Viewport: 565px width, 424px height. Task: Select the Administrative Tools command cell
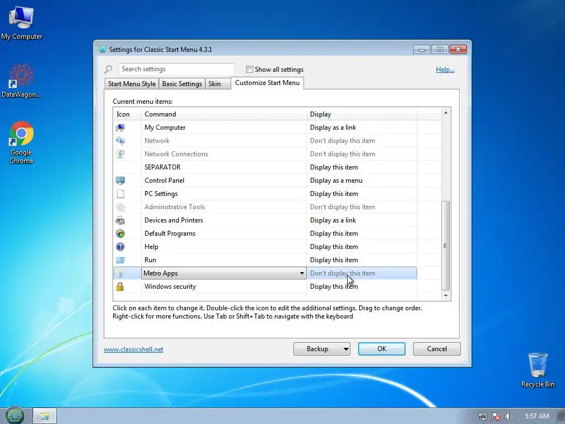pos(224,207)
